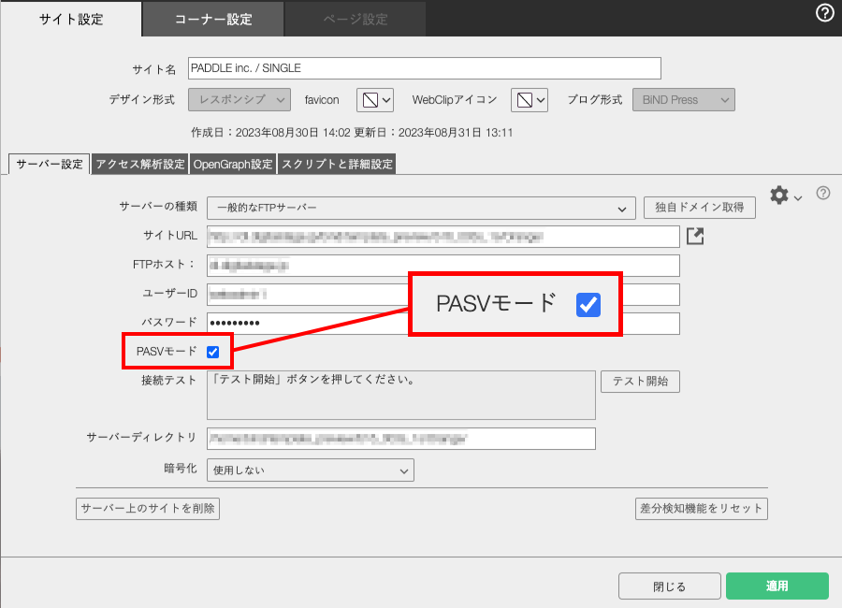Click the favicon image picker

pyautogui.click(x=374, y=99)
